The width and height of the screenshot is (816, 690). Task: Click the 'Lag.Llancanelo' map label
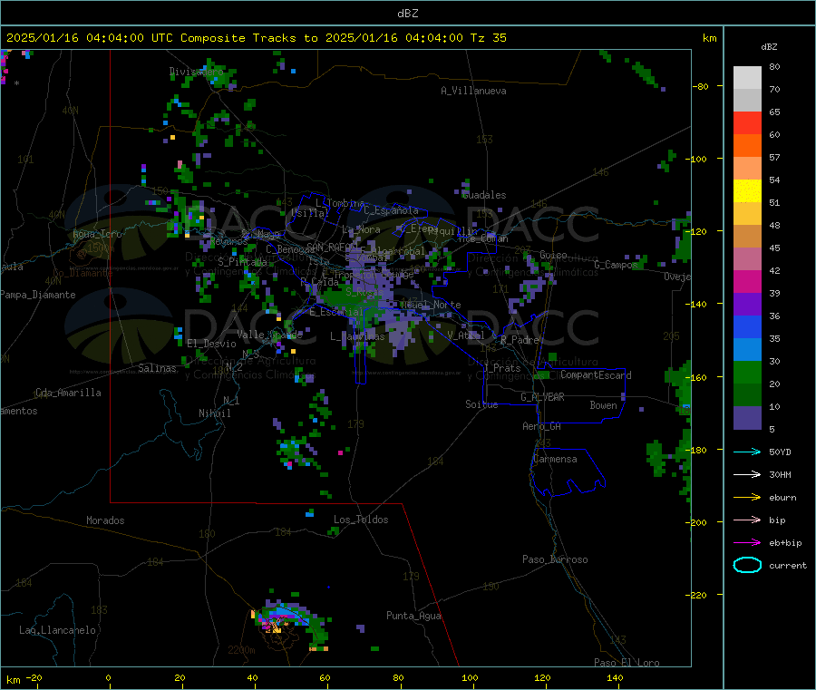tap(57, 630)
